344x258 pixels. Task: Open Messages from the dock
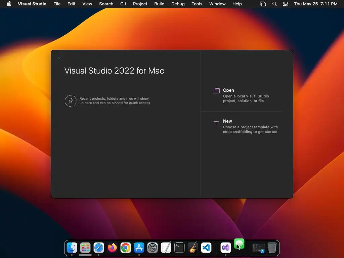click(239, 244)
